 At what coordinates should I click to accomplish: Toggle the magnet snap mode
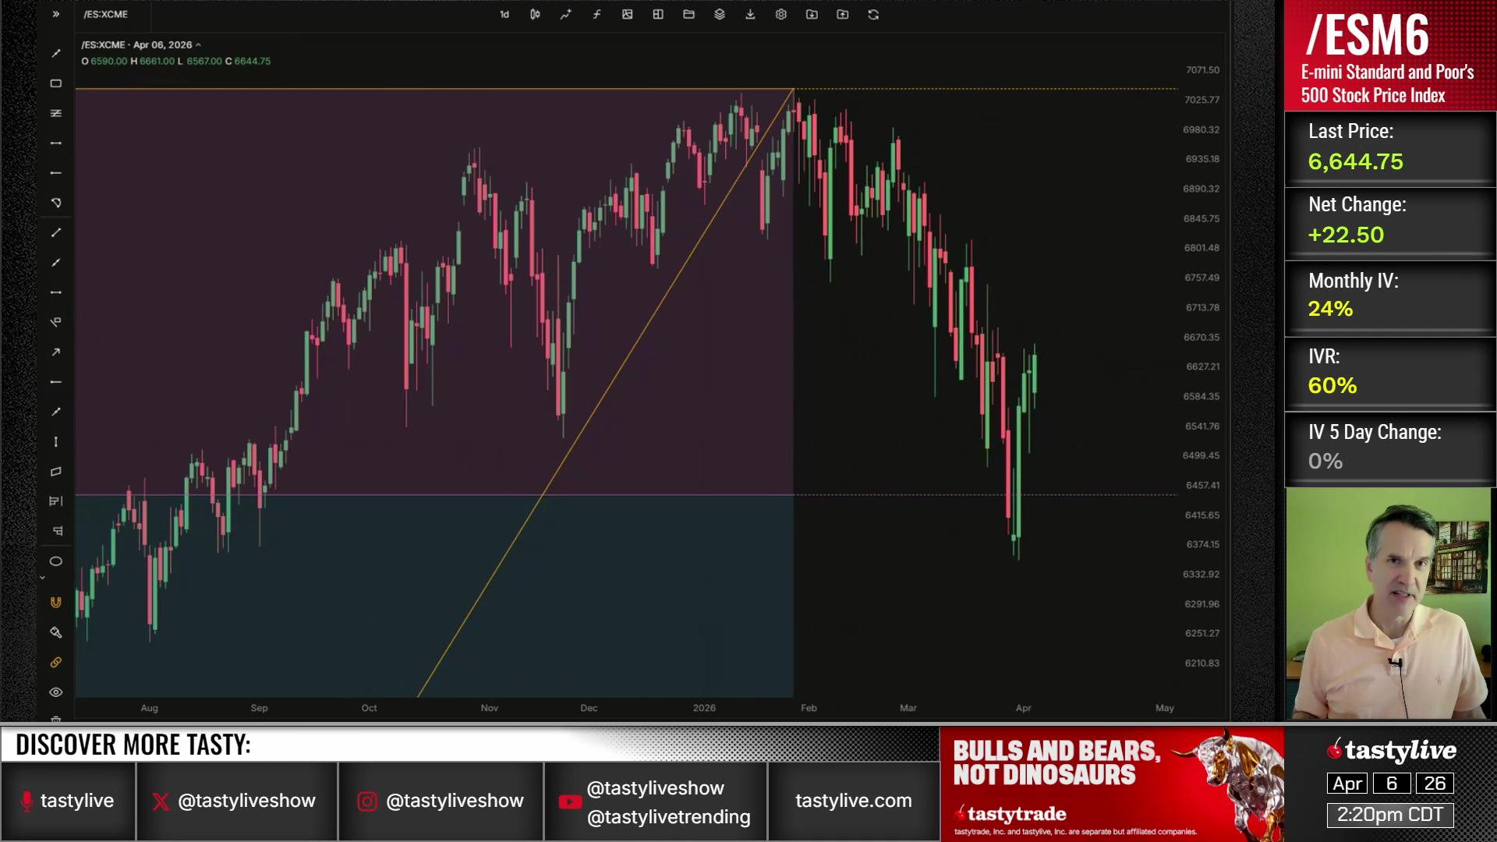coord(56,602)
